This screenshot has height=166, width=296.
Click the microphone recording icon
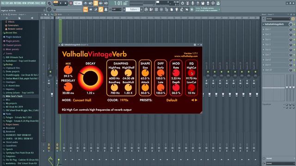192,3
